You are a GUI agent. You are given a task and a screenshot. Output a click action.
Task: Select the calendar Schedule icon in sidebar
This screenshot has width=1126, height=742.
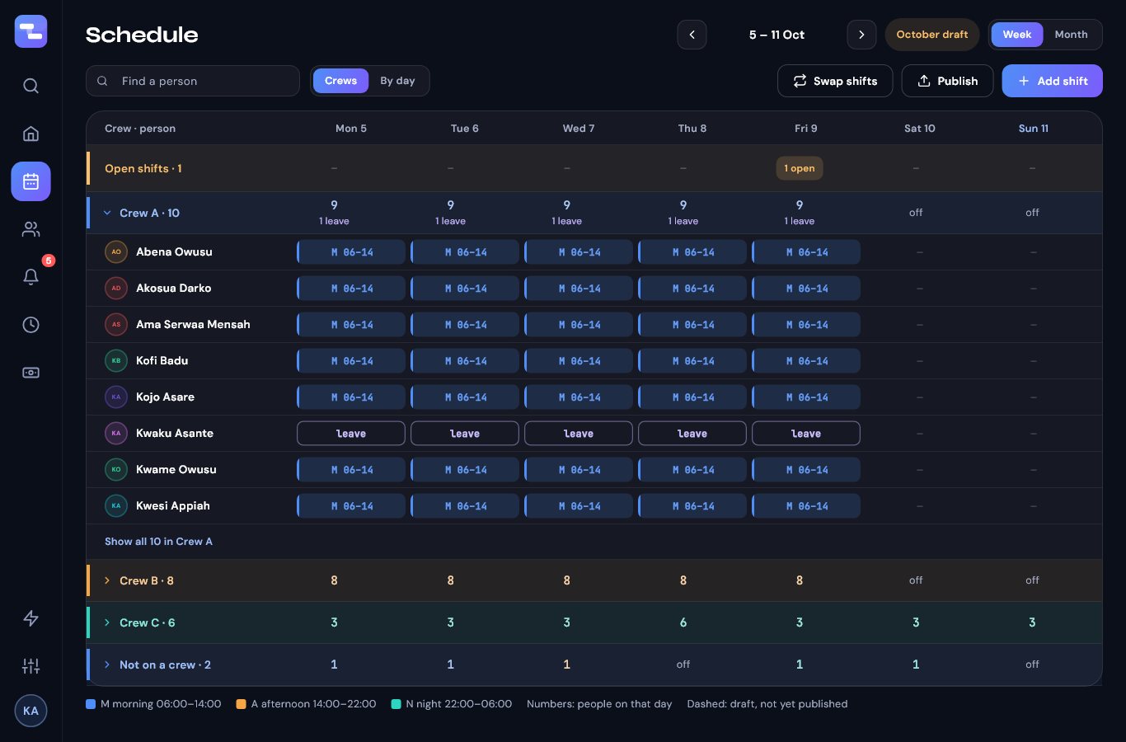tap(30, 181)
